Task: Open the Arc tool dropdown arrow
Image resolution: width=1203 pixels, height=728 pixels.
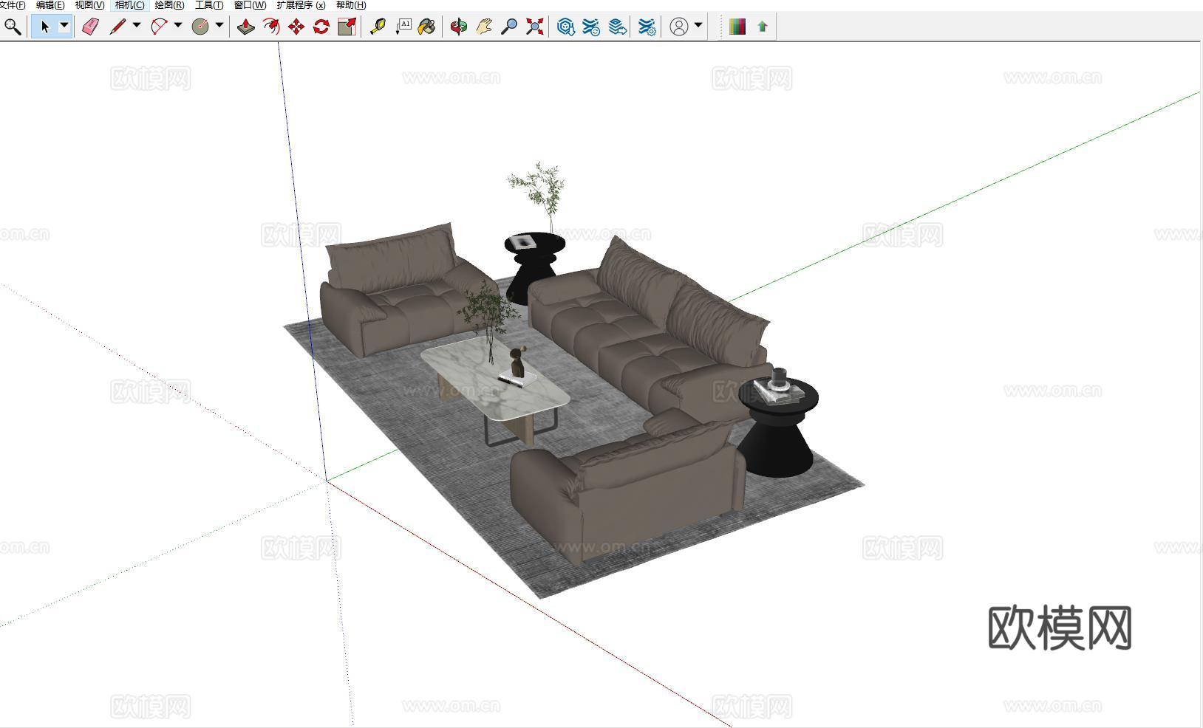Action: tap(178, 26)
